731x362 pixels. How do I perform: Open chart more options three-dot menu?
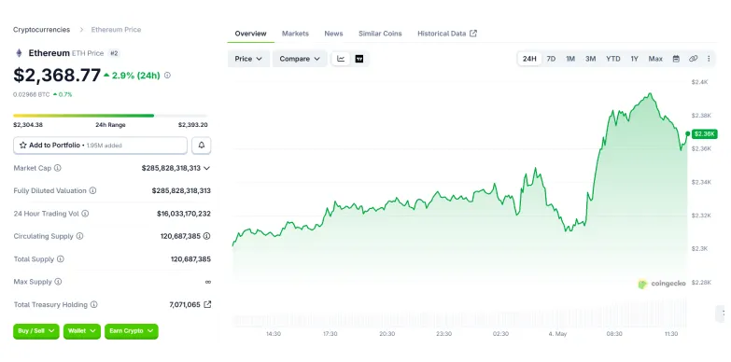[709, 59]
